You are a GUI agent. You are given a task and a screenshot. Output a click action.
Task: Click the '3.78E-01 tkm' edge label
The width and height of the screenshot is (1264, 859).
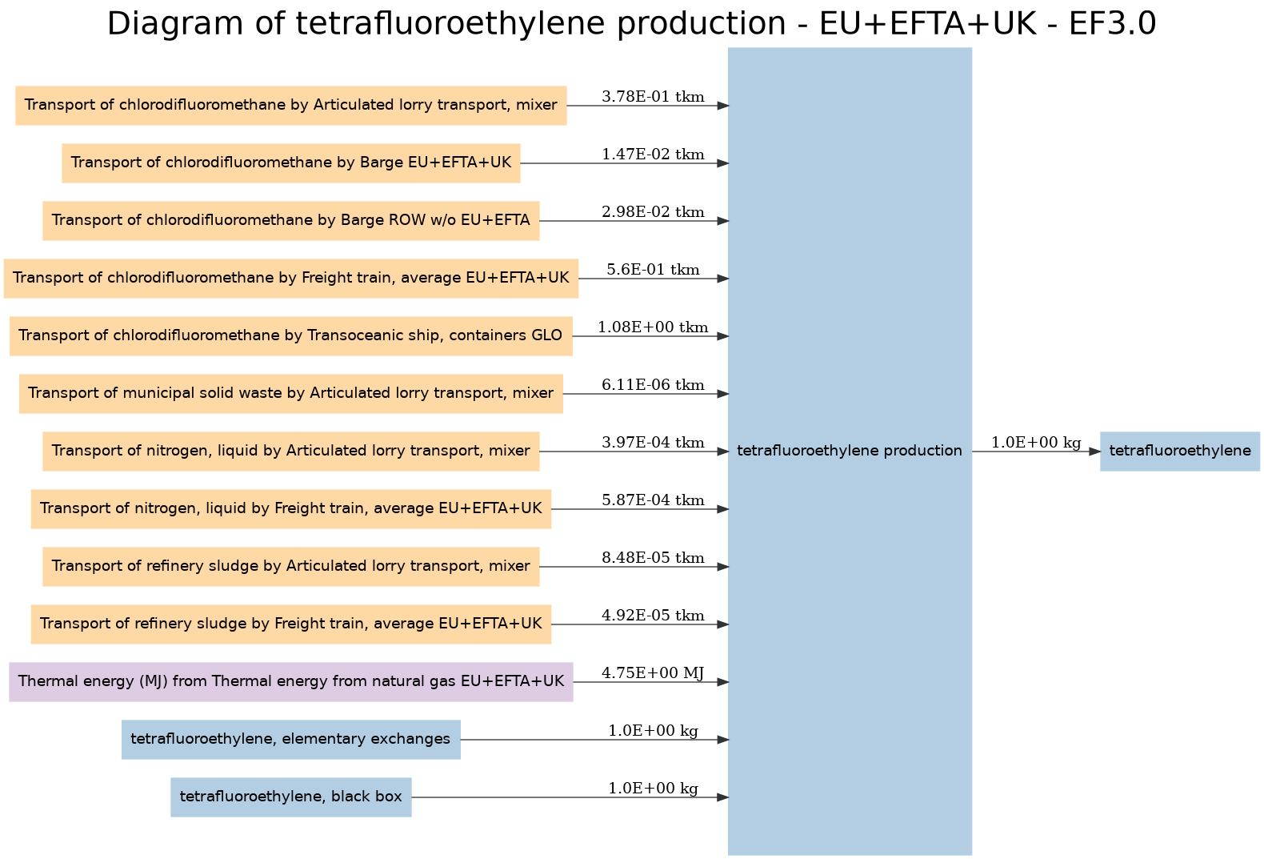pyautogui.click(x=653, y=97)
